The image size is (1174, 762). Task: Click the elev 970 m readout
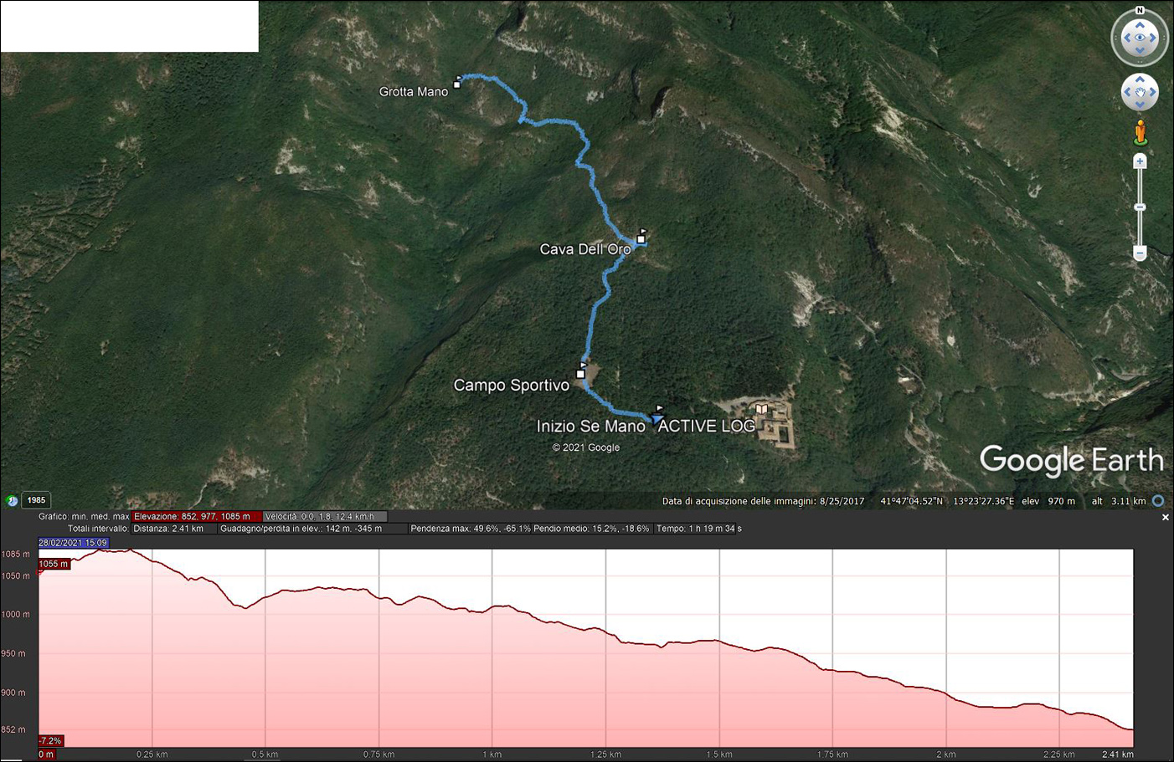1048,502
